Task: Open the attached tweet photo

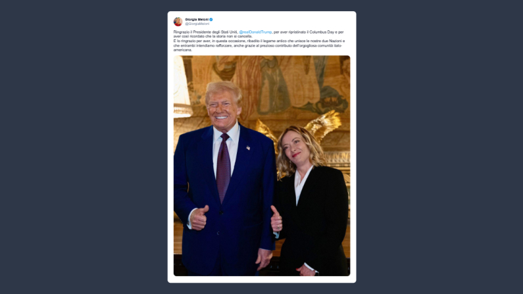Action: point(262,166)
